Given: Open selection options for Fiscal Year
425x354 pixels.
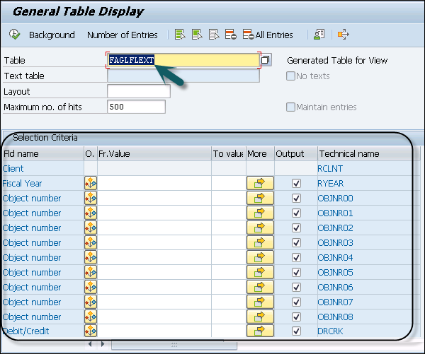Looking at the screenshot, I should point(91,184).
